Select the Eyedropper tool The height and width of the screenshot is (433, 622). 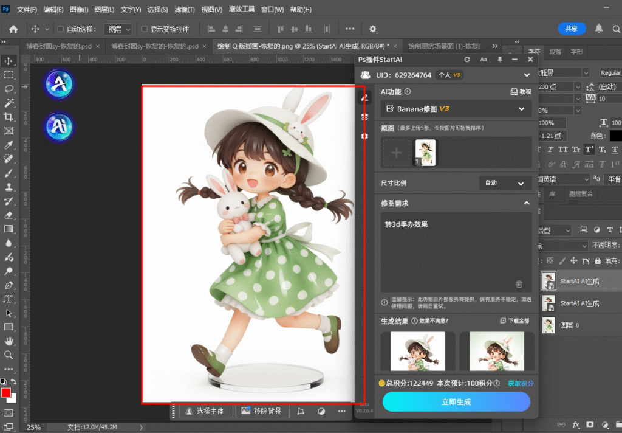click(x=9, y=146)
